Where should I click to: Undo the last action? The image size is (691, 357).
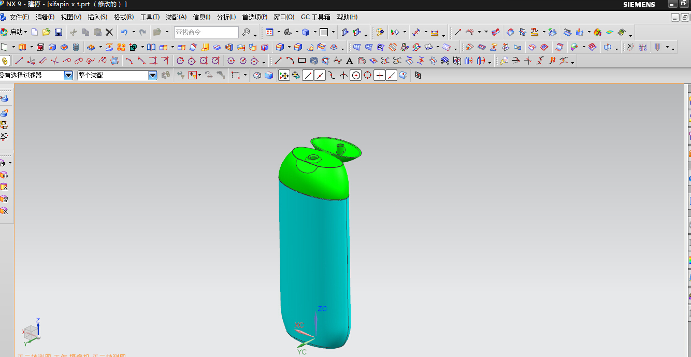click(x=124, y=32)
